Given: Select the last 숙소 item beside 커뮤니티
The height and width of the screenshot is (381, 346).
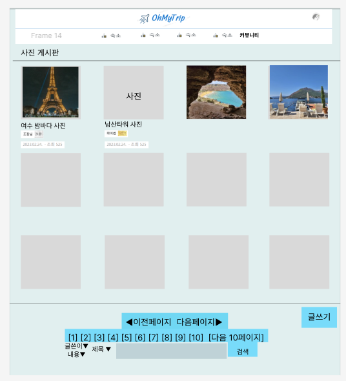Looking at the screenshot, I should 223,36.
